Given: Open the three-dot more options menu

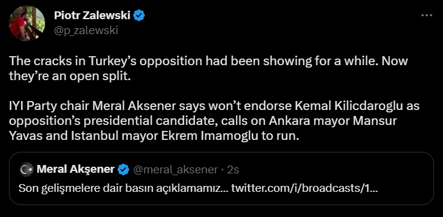Looking at the screenshot, I should (427, 16).
